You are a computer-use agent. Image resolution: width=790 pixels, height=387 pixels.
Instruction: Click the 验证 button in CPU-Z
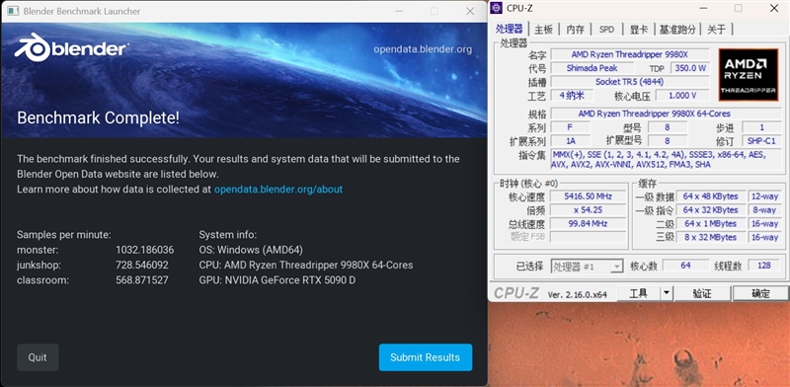click(702, 293)
